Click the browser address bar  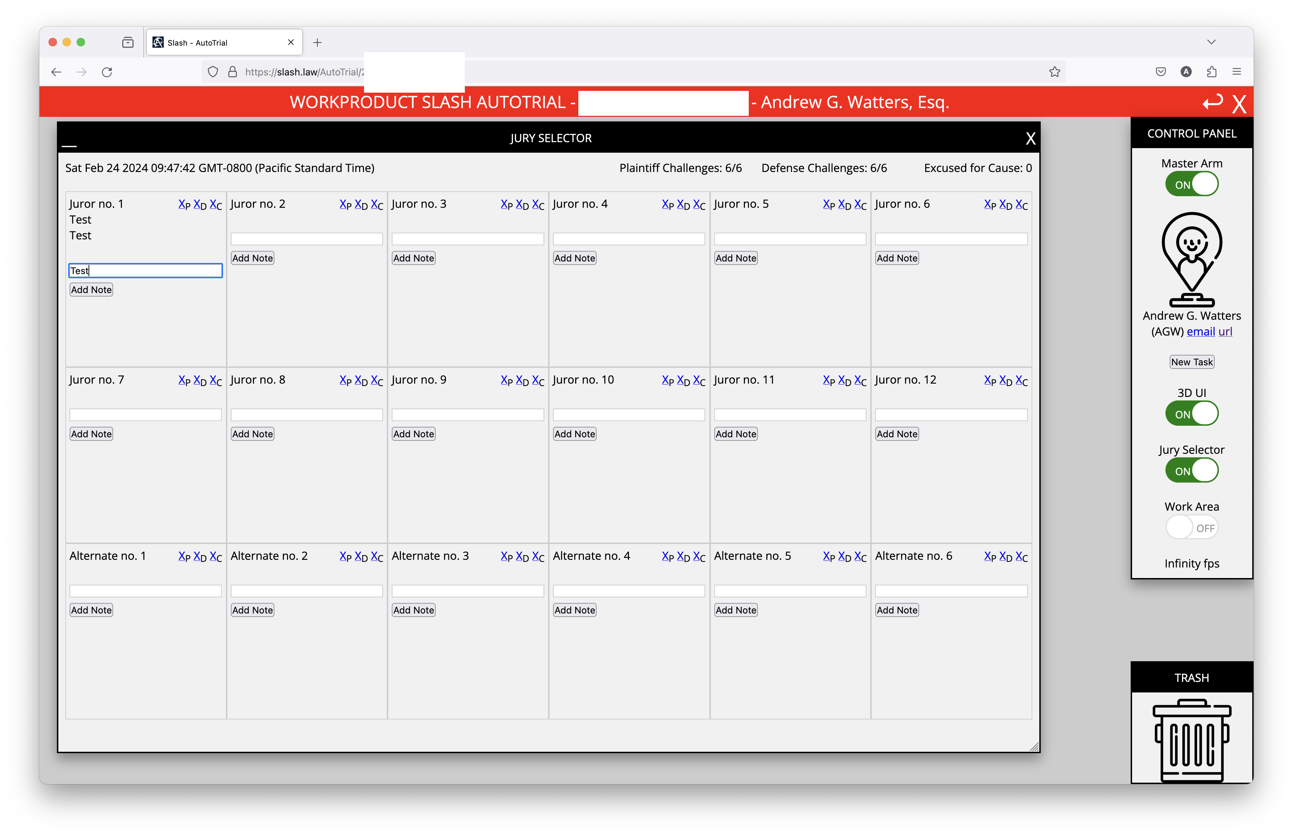(633, 72)
